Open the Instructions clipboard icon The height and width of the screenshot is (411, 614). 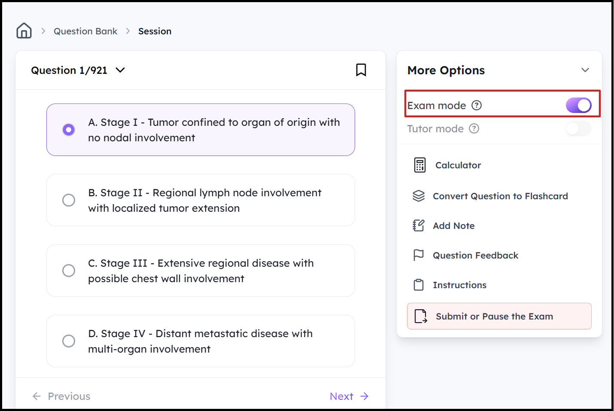point(418,285)
